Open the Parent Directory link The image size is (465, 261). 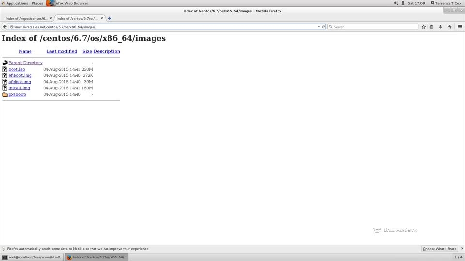click(x=25, y=63)
